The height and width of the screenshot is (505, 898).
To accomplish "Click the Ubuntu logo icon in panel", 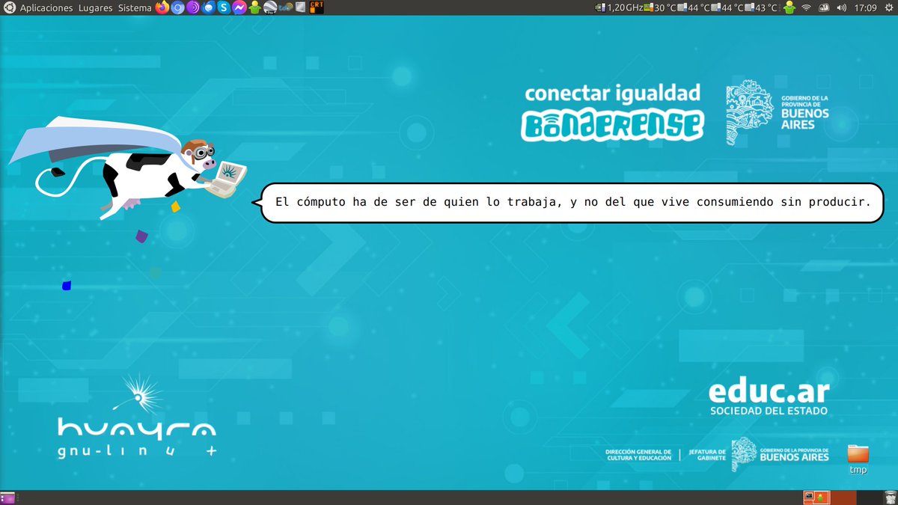I will click(x=8, y=8).
